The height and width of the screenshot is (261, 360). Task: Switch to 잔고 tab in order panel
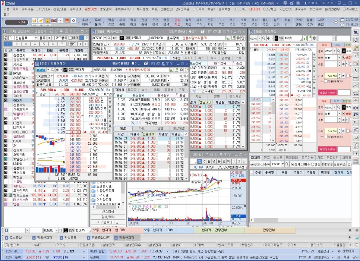click(266, 158)
